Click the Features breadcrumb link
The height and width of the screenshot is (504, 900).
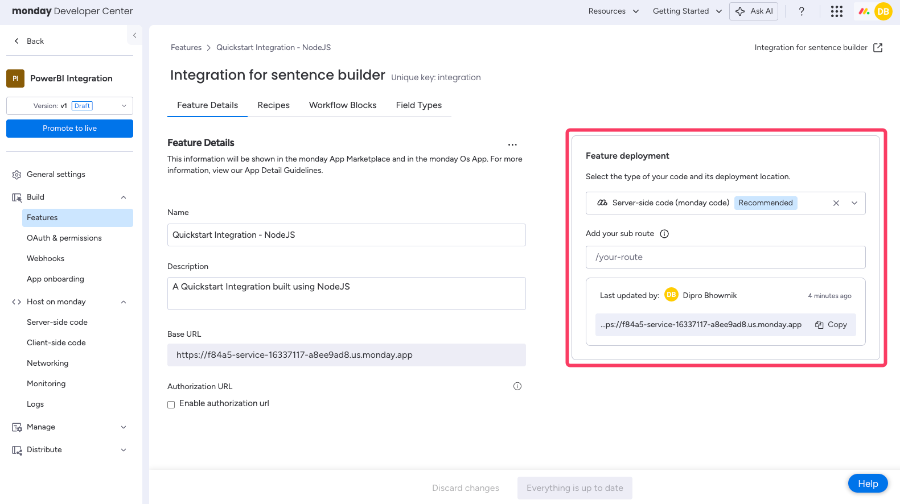[186, 48]
